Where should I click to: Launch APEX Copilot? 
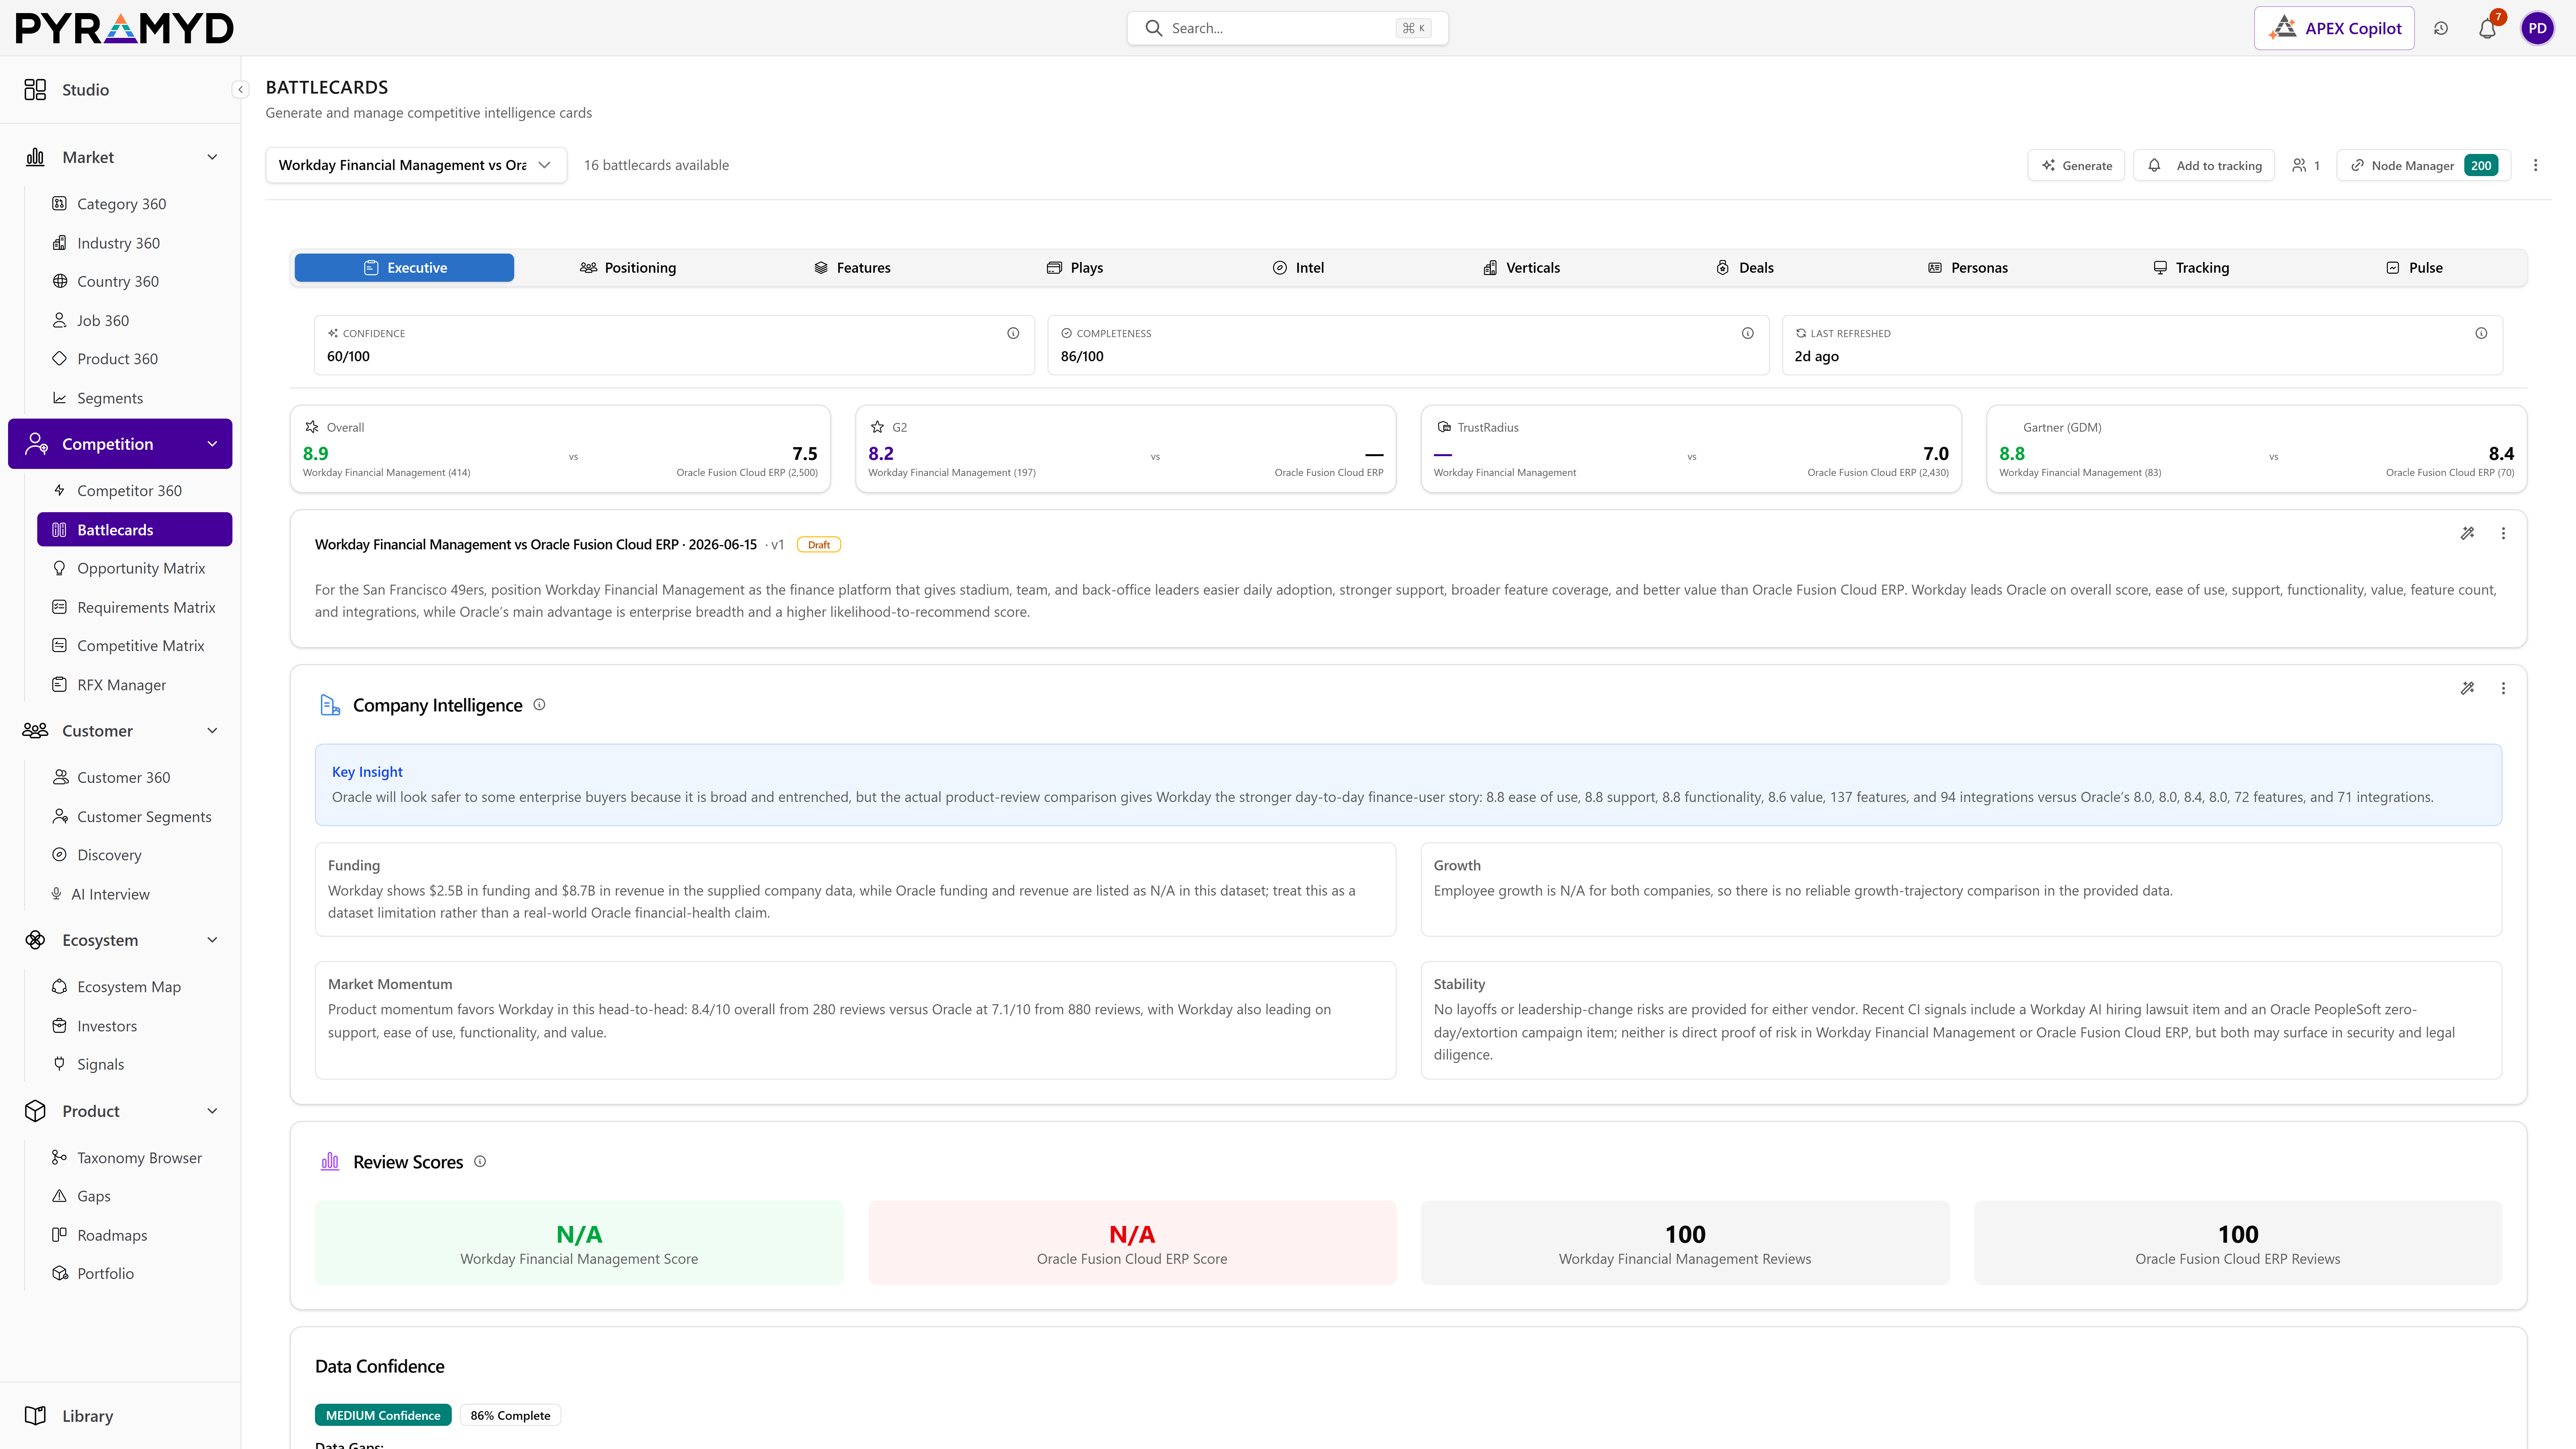pyautogui.click(x=2334, y=28)
